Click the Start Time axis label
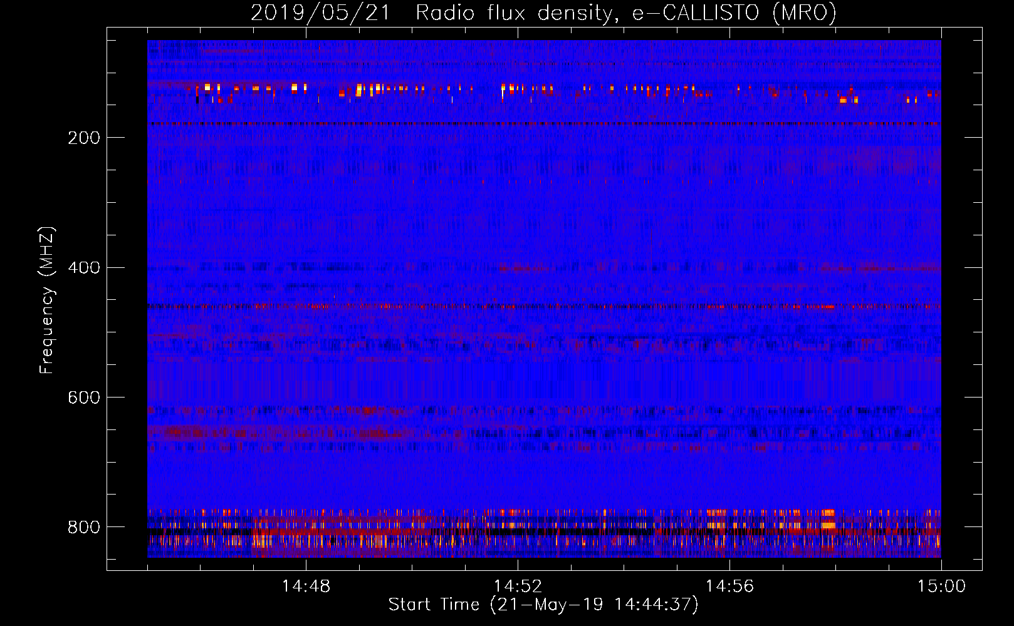This screenshot has width=1014, height=626. pyautogui.click(x=543, y=605)
